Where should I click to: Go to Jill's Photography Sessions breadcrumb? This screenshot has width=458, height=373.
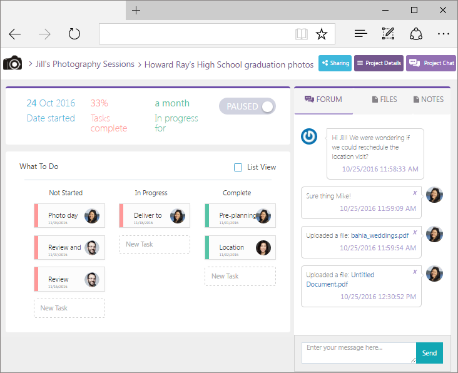coord(85,64)
